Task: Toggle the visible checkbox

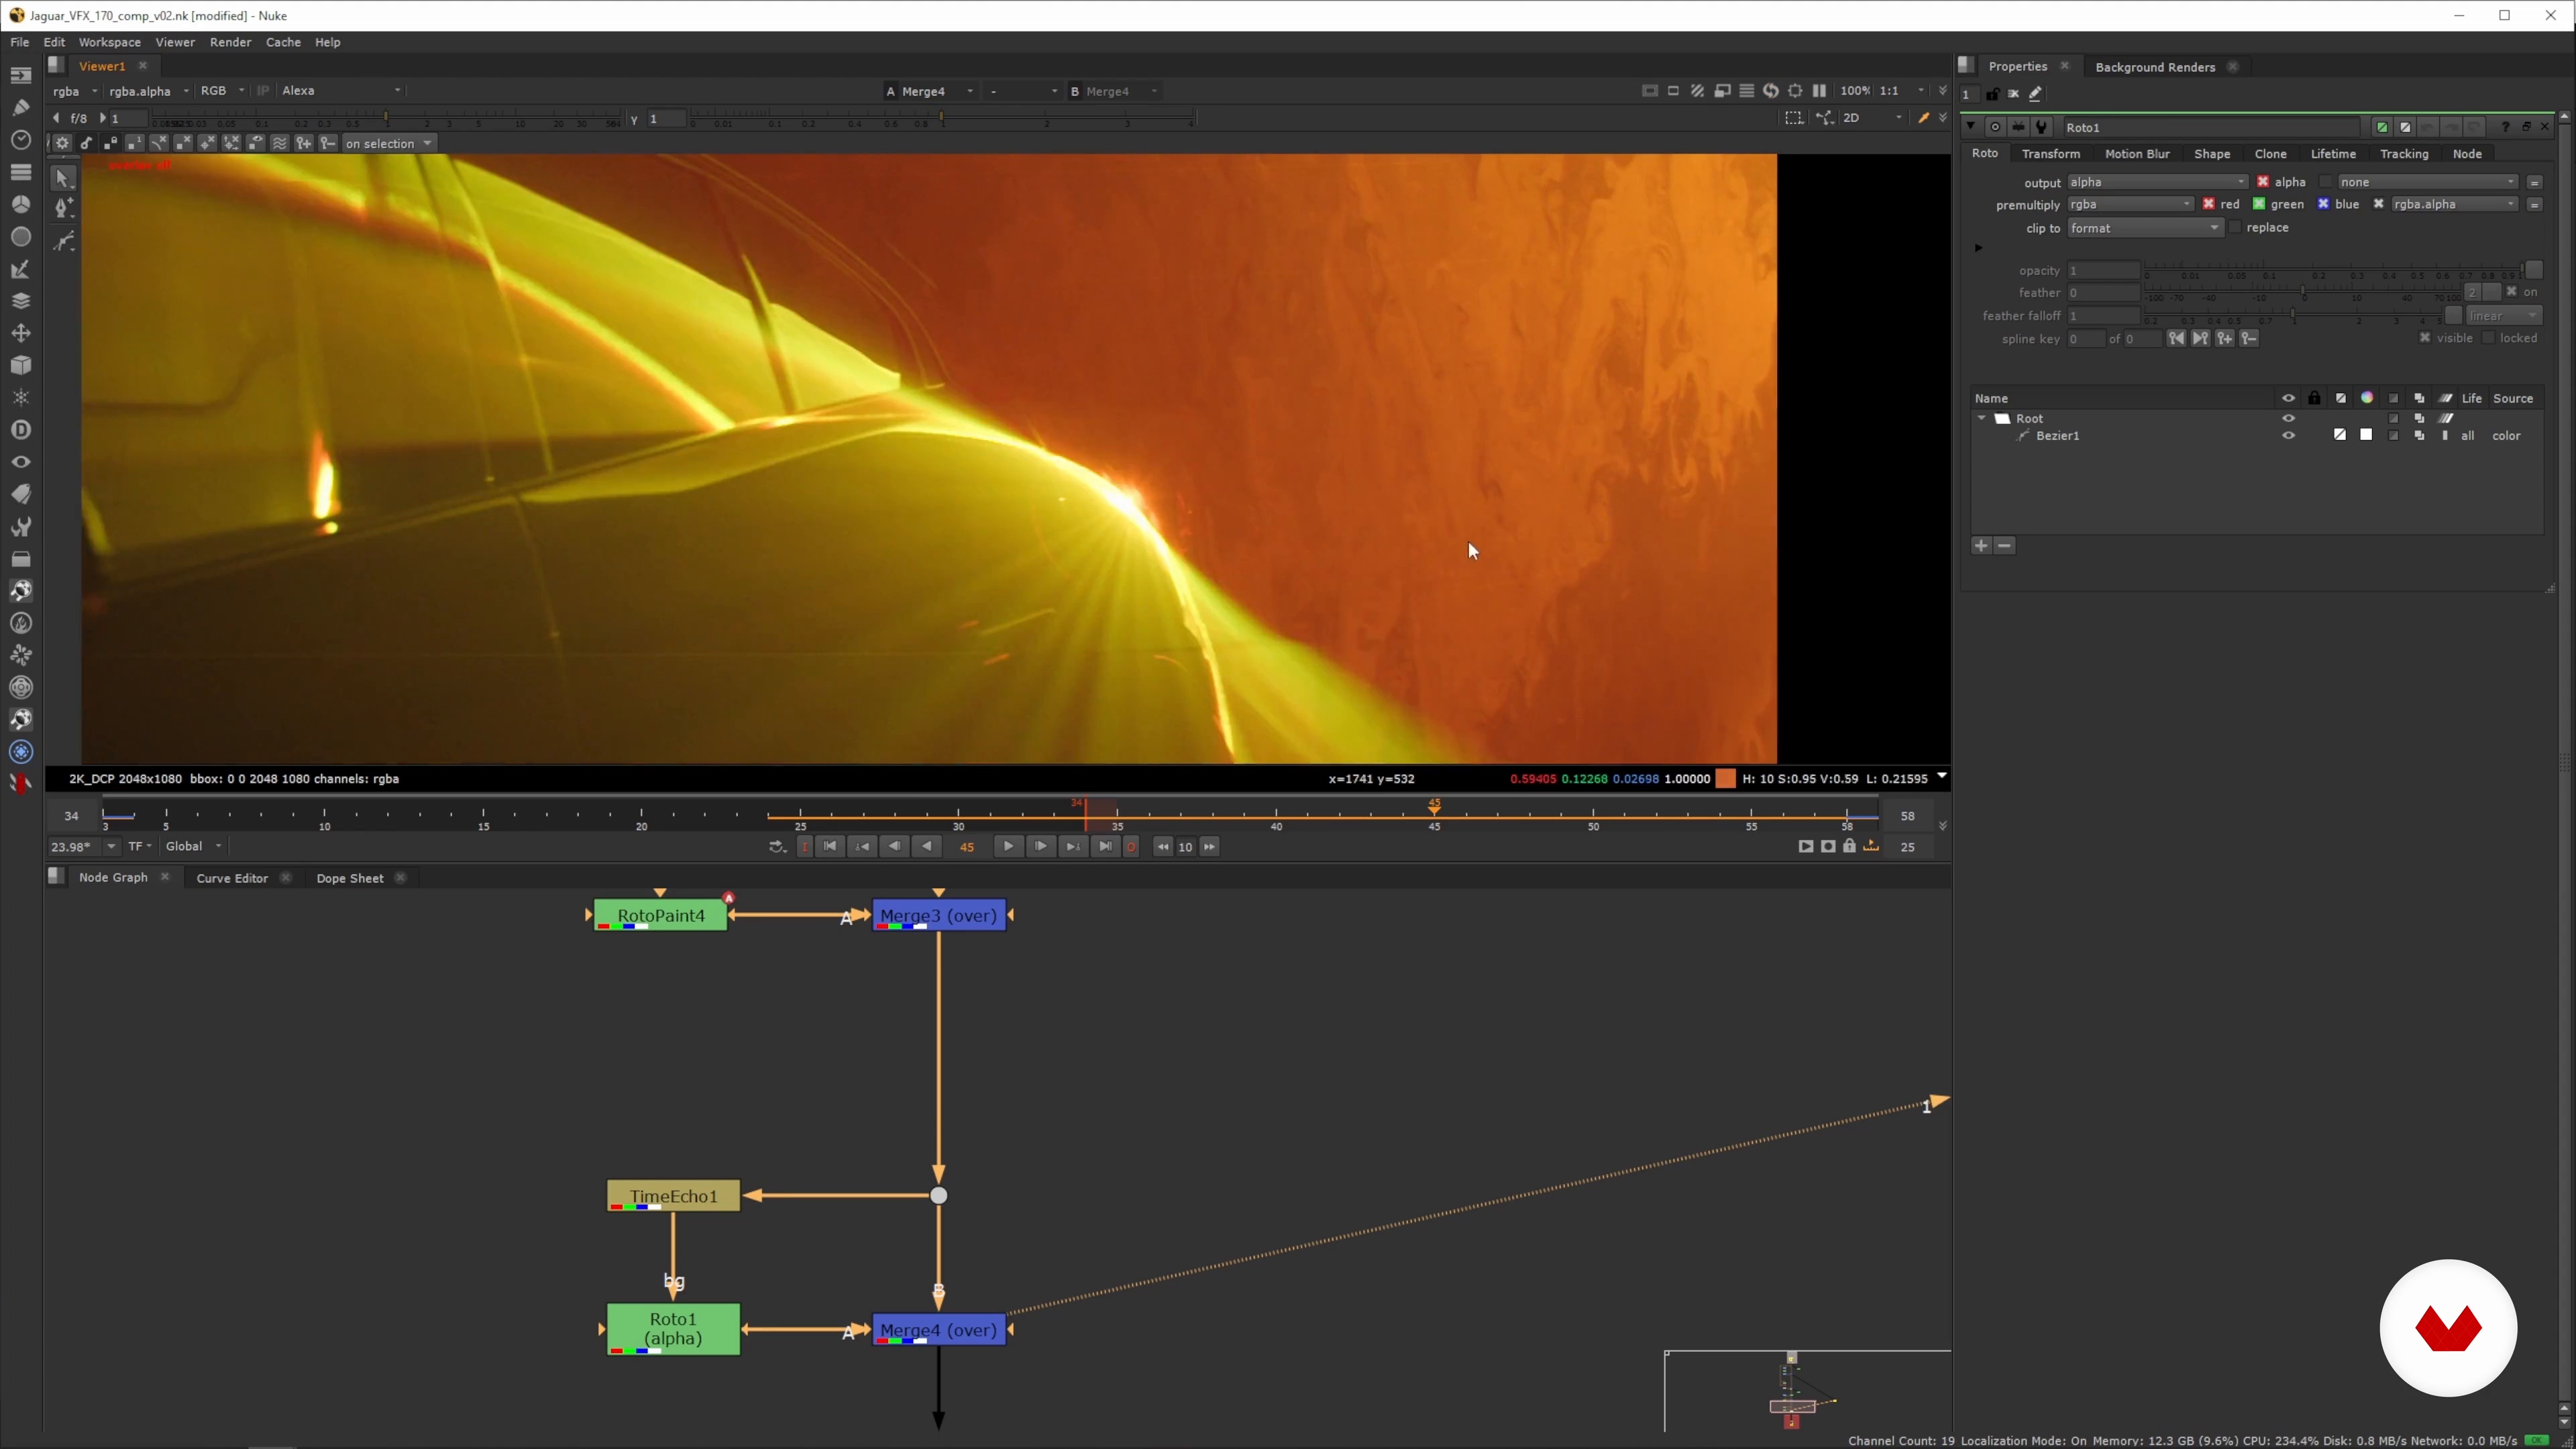Action: tap(2425, 338)
